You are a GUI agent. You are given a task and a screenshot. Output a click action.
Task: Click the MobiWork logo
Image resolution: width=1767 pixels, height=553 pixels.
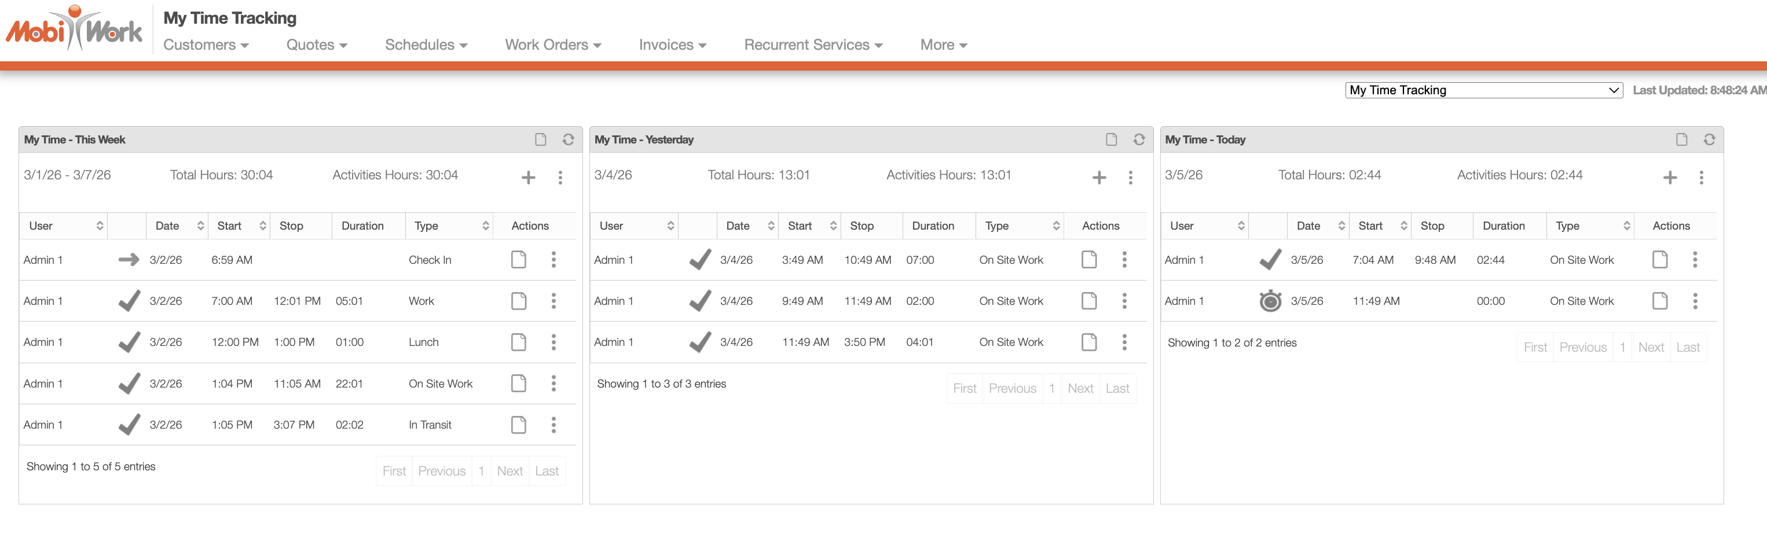74,30
